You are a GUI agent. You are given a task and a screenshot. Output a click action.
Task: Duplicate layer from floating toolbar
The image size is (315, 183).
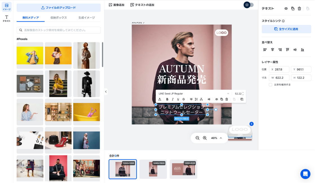tap(221, 99)
